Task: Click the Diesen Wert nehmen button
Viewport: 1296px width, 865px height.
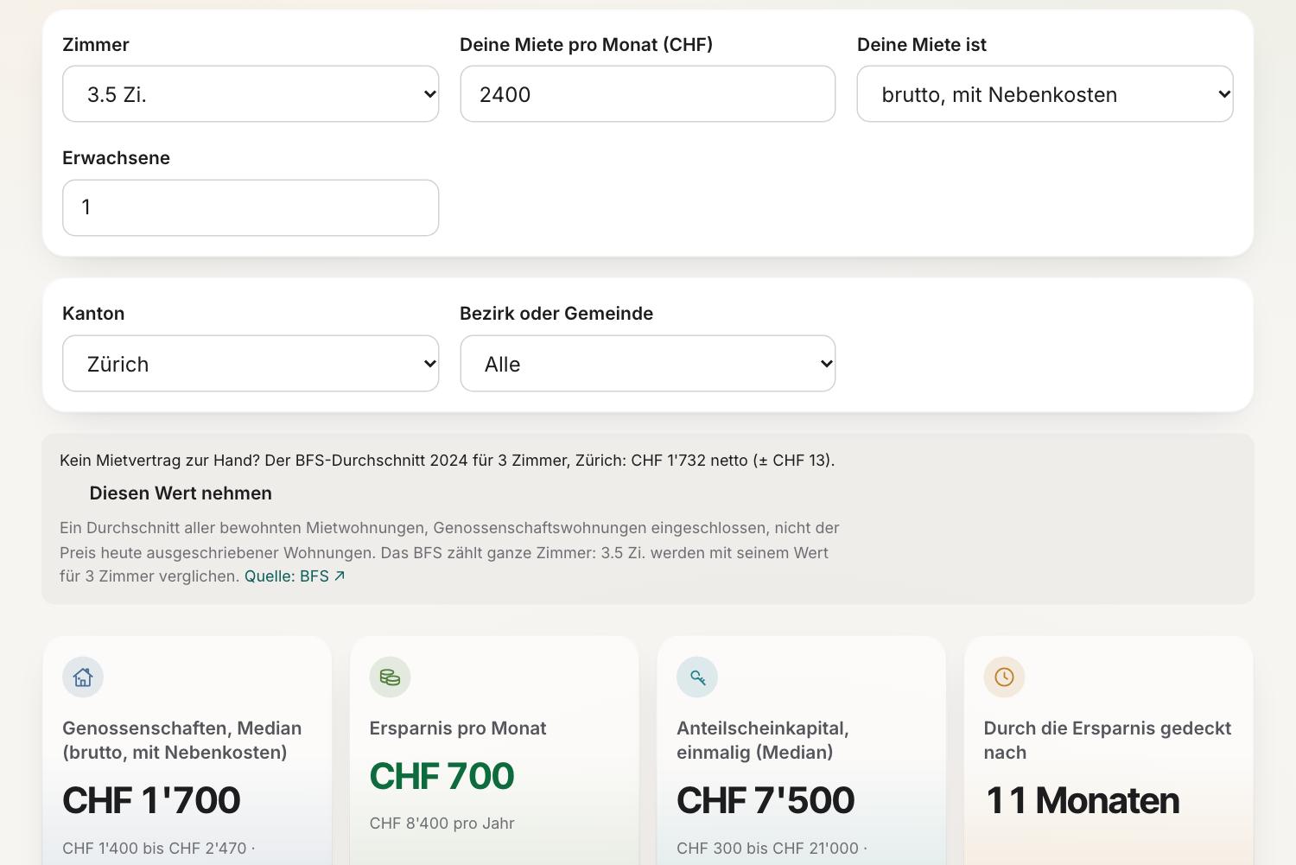Action: tap(181, 493)
